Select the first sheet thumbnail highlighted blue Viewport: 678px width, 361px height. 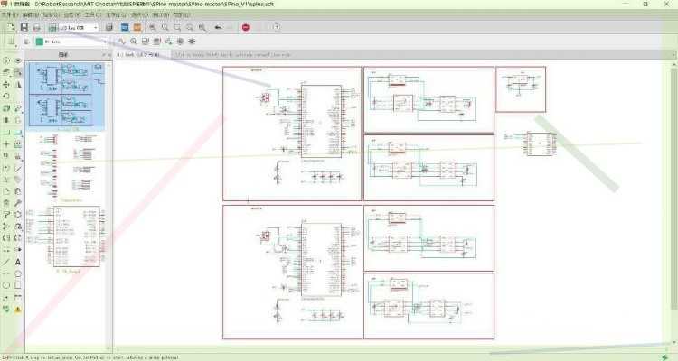[67, 95]
